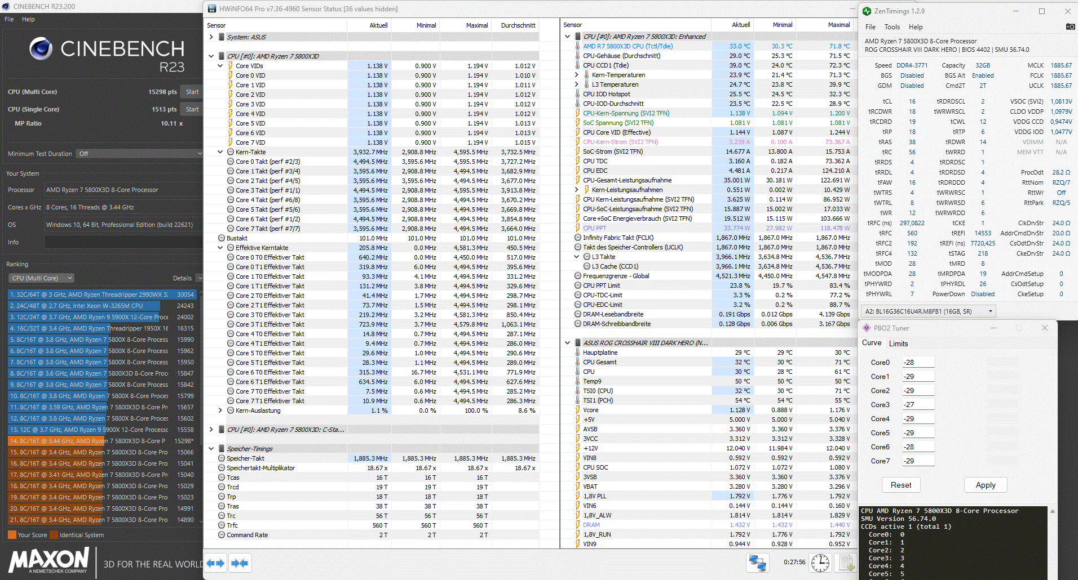Click the Identical System legend swatch
This screenshot has height=580, width=1078.
tap(54, 535)
